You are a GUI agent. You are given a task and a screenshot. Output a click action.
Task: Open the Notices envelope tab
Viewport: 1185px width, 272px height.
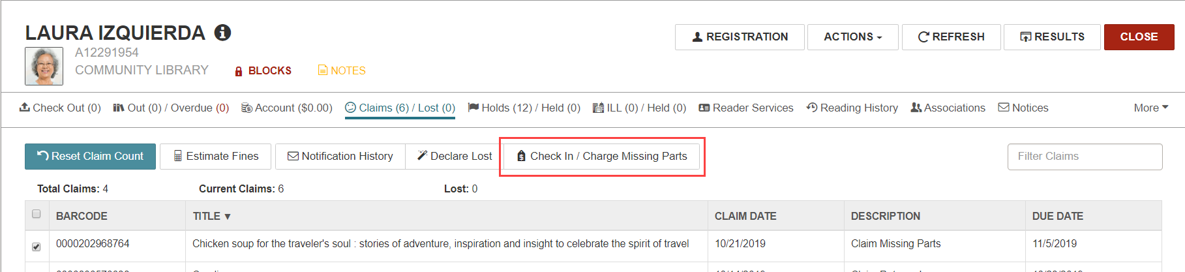(x=1023, y=108)
